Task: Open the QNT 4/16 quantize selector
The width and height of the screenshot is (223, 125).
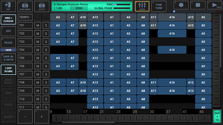Action: [x=217, y=116]
